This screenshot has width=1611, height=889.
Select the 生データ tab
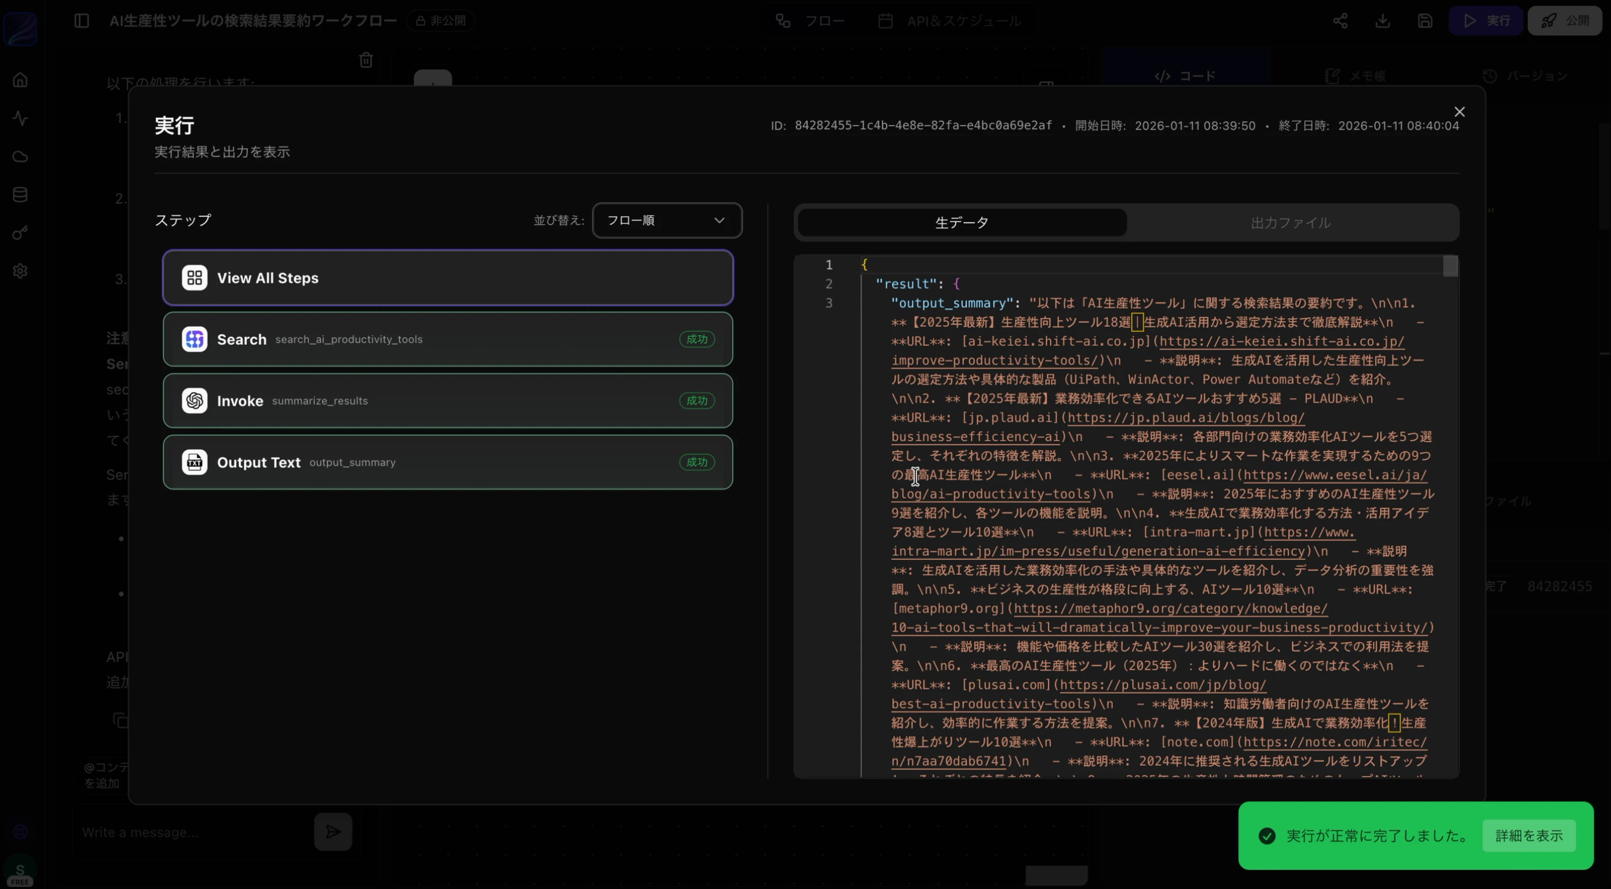[961, 223]
